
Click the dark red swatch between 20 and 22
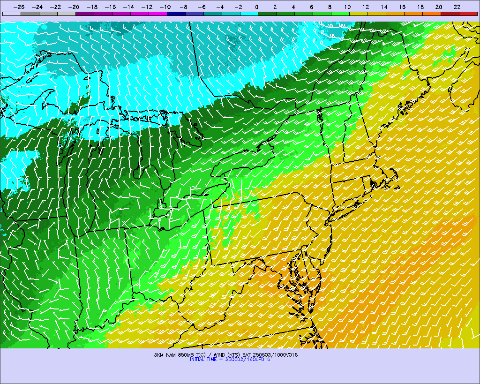pyautogui.click(x=450, y=14)
